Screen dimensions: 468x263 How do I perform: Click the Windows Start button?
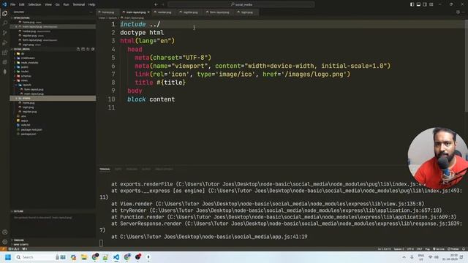click(x=8, y=257)
